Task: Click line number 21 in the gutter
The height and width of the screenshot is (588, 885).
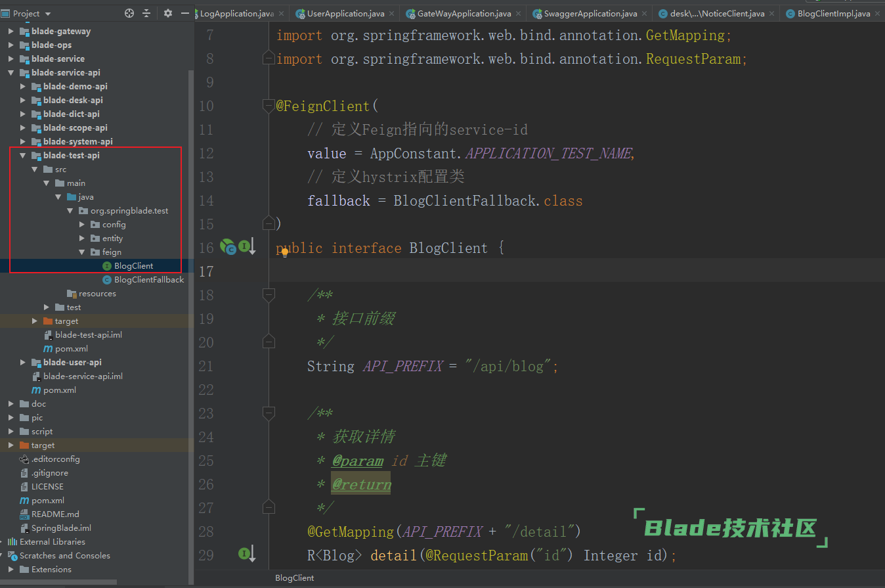Action: pyautogui.click(x=205, y=366)
